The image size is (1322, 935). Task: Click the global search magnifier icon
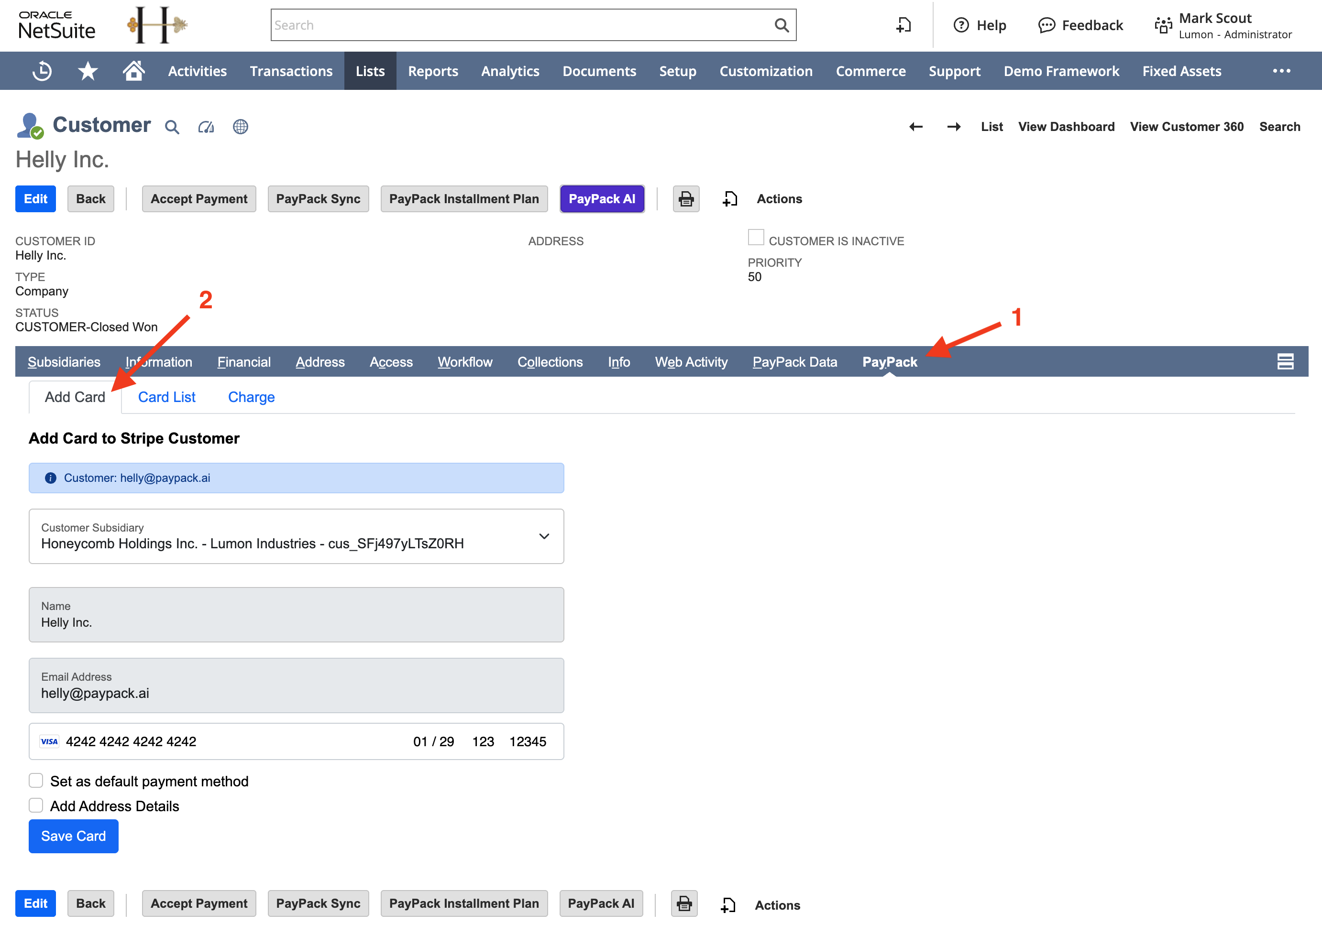(x=781, y=25)
